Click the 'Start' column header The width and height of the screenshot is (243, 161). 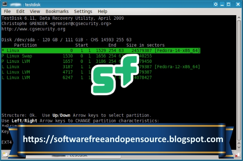coord(82,45)
